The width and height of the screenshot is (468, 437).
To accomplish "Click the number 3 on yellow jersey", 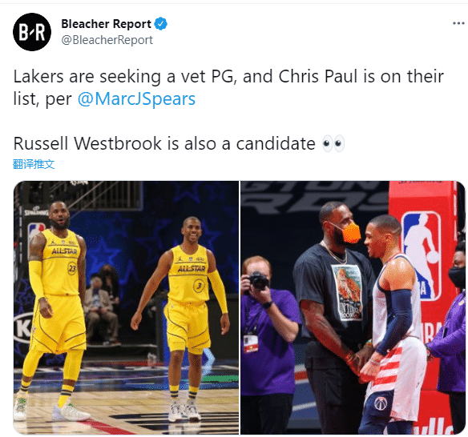I will (199, 287).
